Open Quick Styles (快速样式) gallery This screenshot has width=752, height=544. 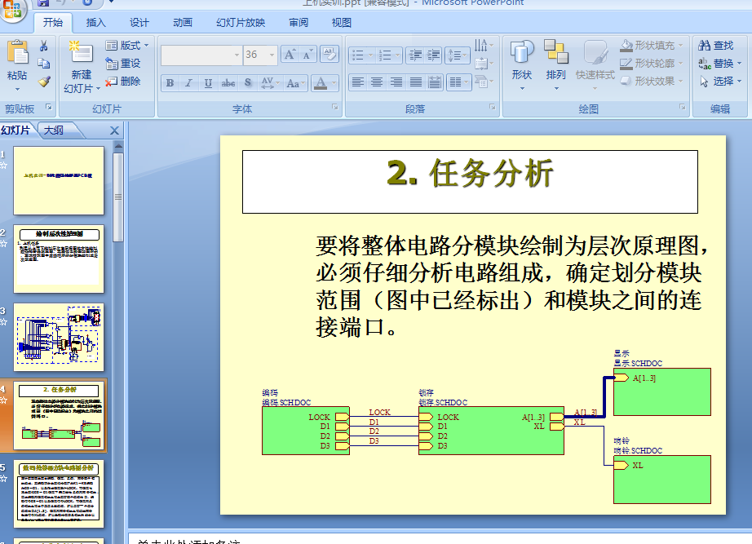tap(595, 65)
